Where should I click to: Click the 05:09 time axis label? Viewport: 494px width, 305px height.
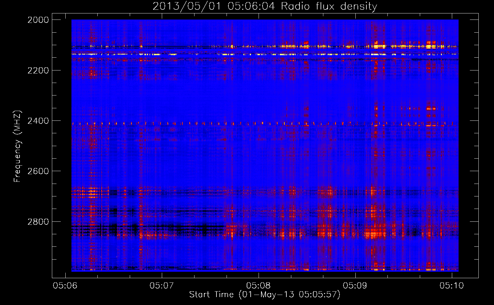(x=355, y=286)
